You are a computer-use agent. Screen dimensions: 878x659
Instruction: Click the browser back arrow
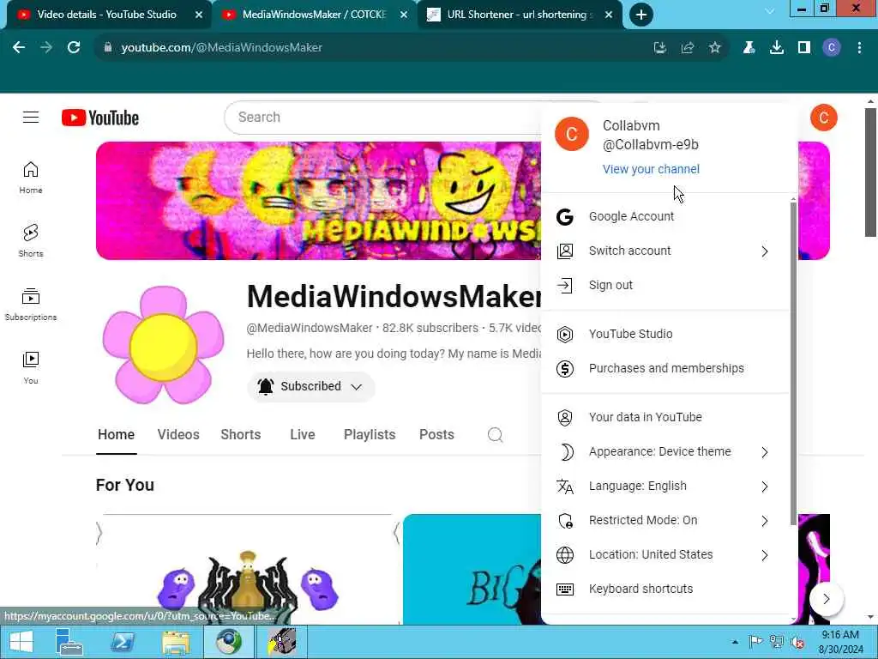tap(19, 48)
